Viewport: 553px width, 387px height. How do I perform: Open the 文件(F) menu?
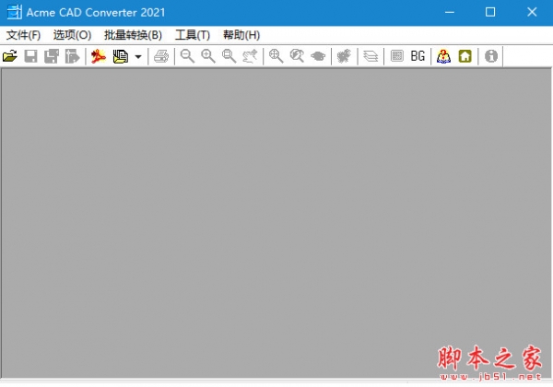coord(23,35)
